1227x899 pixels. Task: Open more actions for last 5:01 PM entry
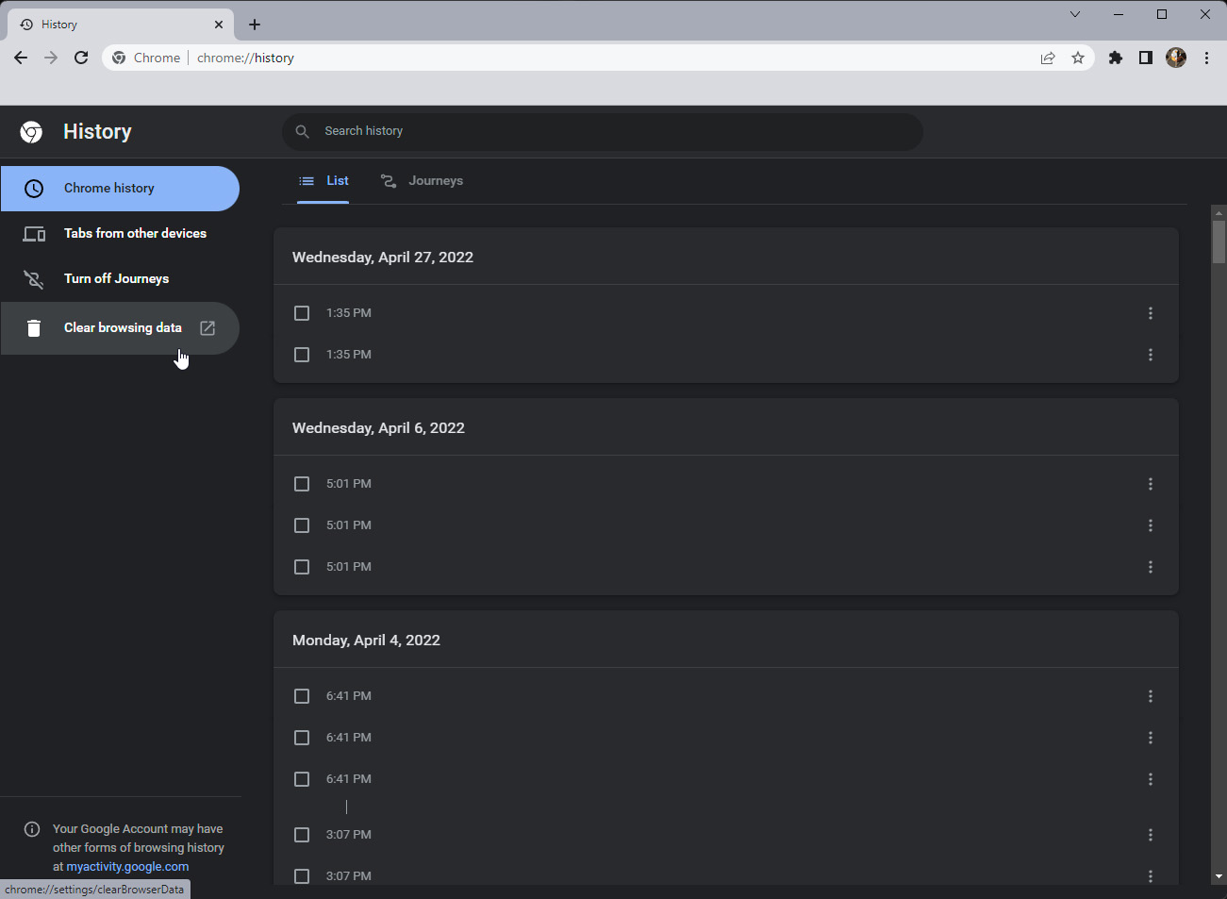[x=1150, y=567]
